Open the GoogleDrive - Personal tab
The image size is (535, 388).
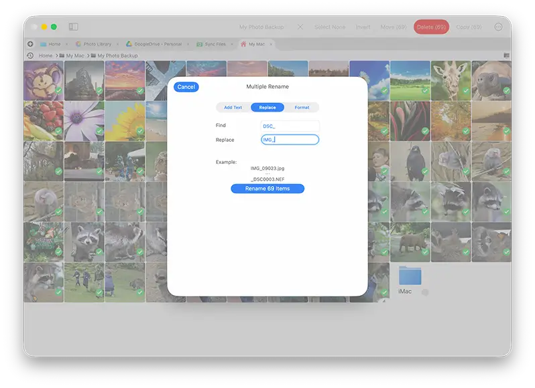158,44
